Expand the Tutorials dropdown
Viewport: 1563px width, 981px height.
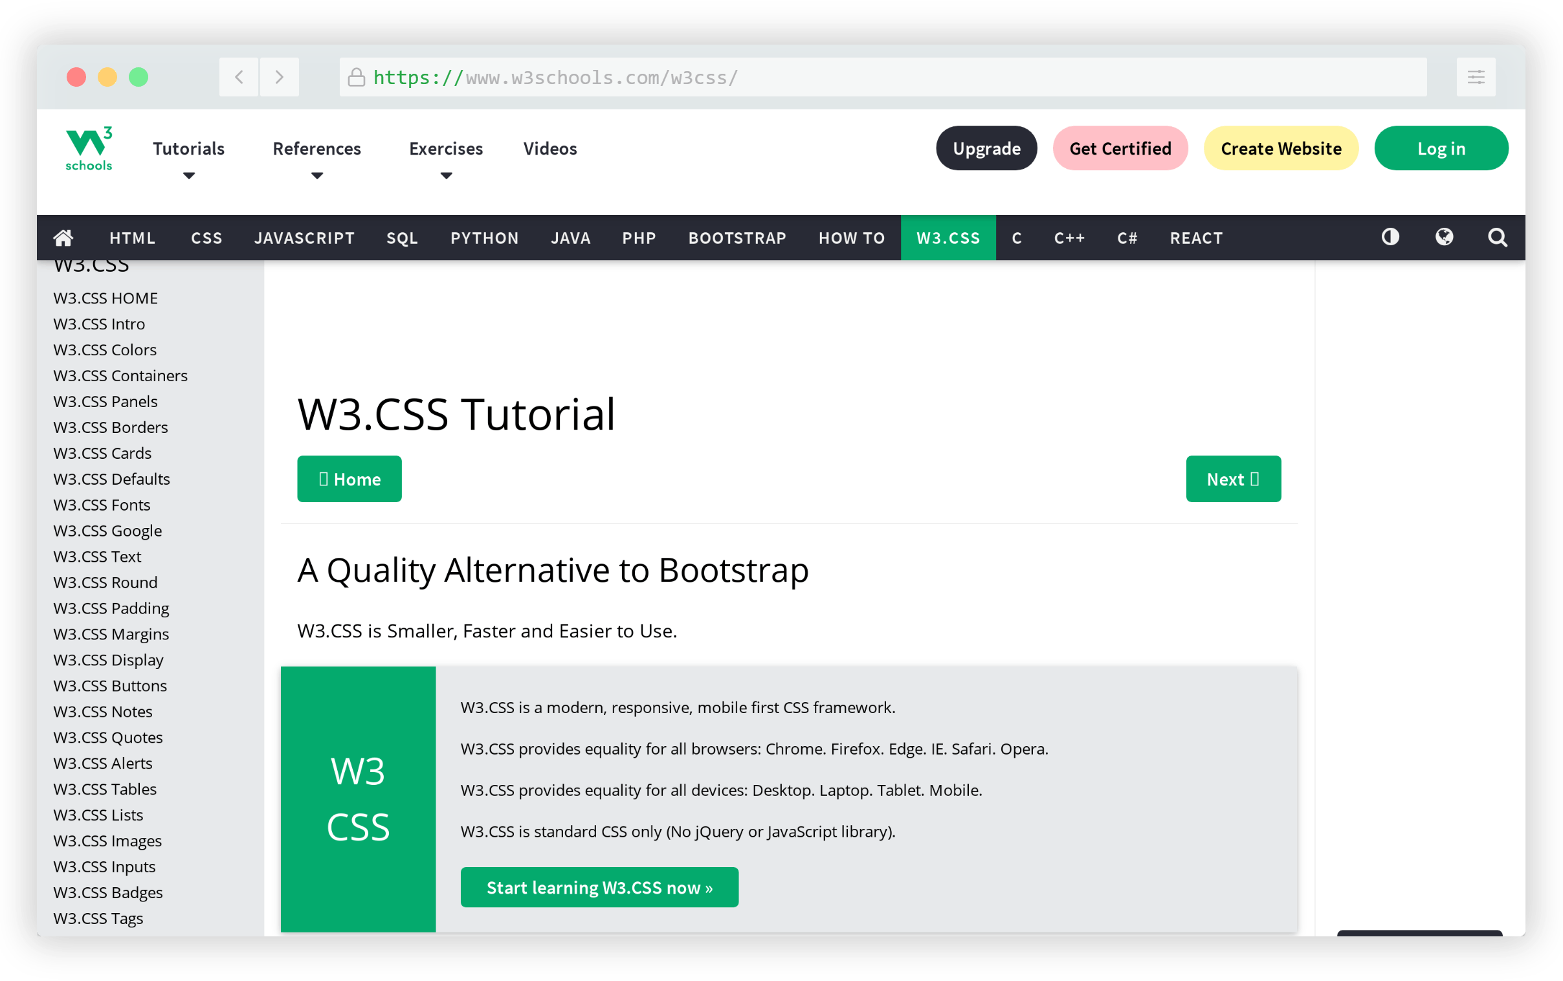coord(188,148)
